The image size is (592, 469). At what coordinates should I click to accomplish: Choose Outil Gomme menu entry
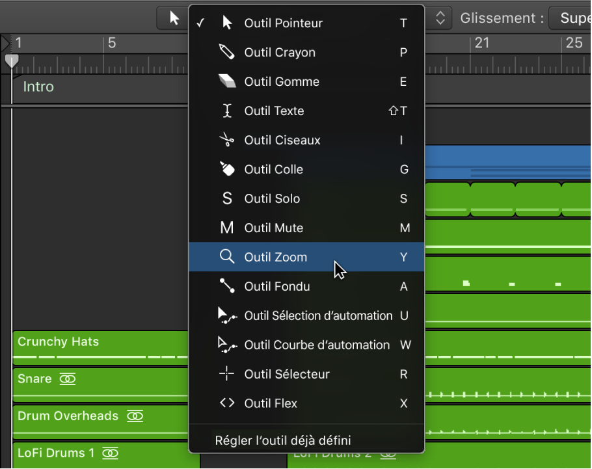click(306, 81)
